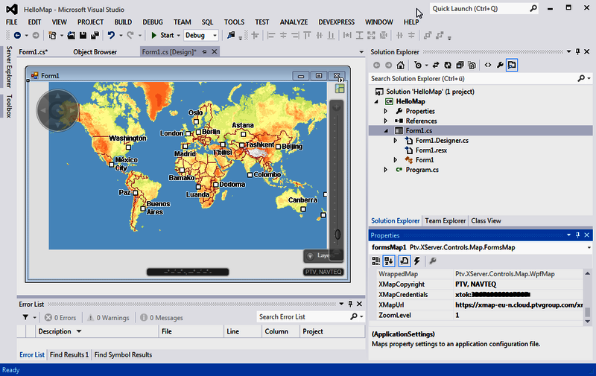This screenshot has width=596, height=376.
Task: Open the DEVEXPRESS menu
Action: point(337,22)
